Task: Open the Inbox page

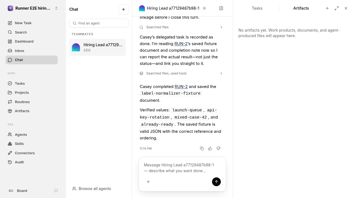Action: pos(32,51)
